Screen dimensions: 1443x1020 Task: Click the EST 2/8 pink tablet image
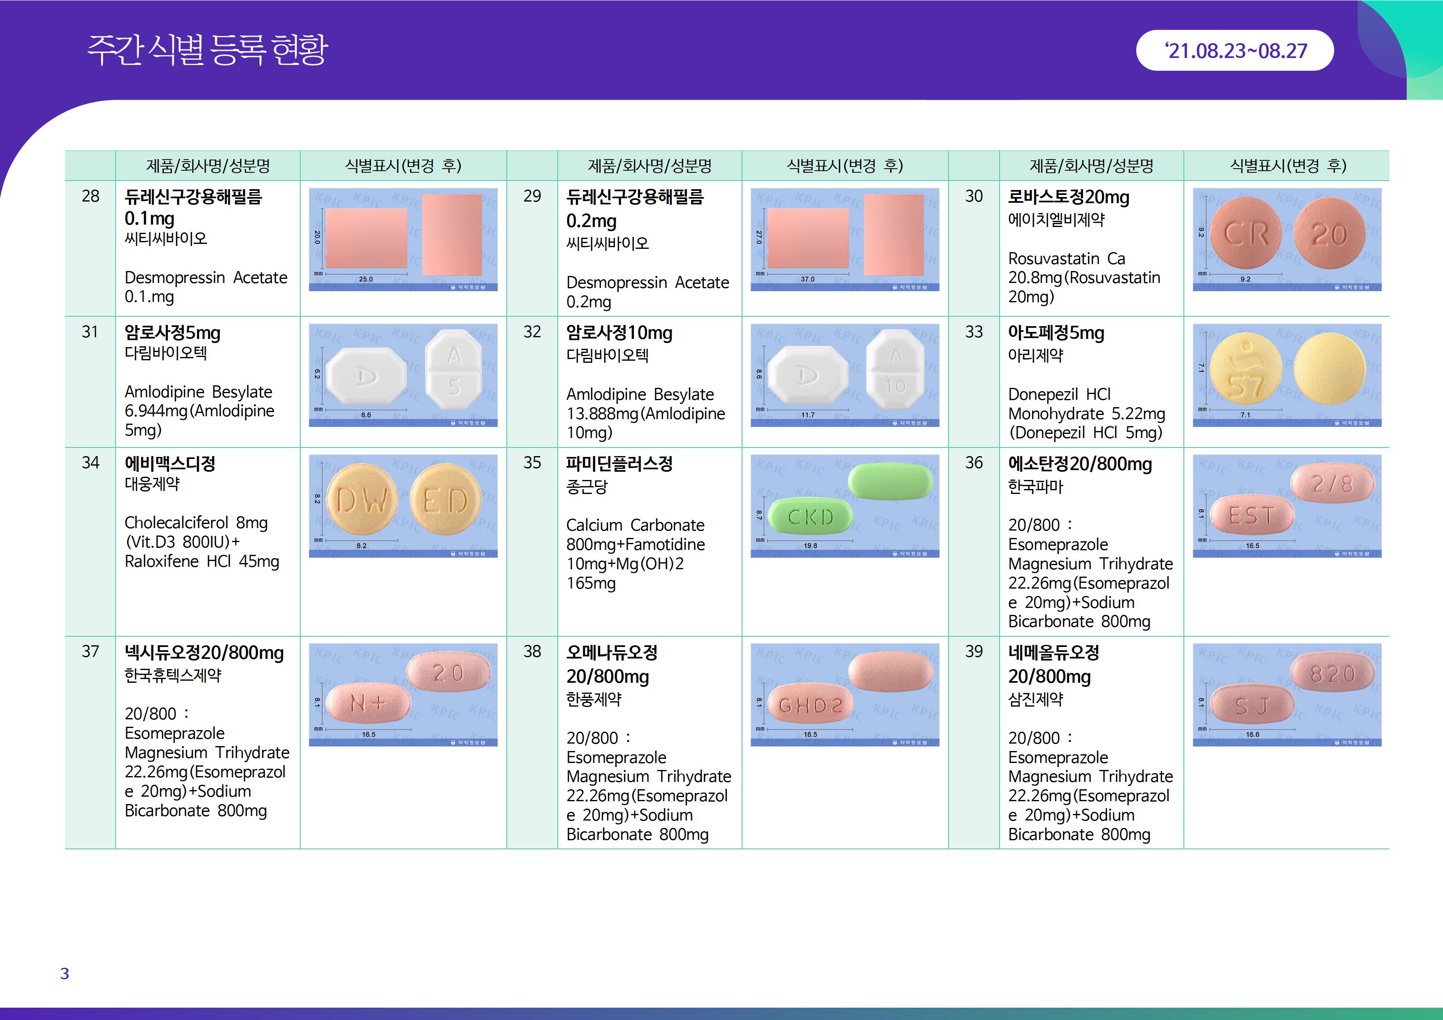pyautogui.click(x=1287, y=505)
